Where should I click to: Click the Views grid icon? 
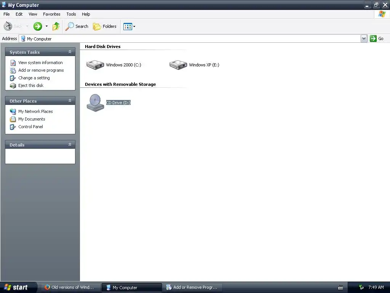[128, 26]
